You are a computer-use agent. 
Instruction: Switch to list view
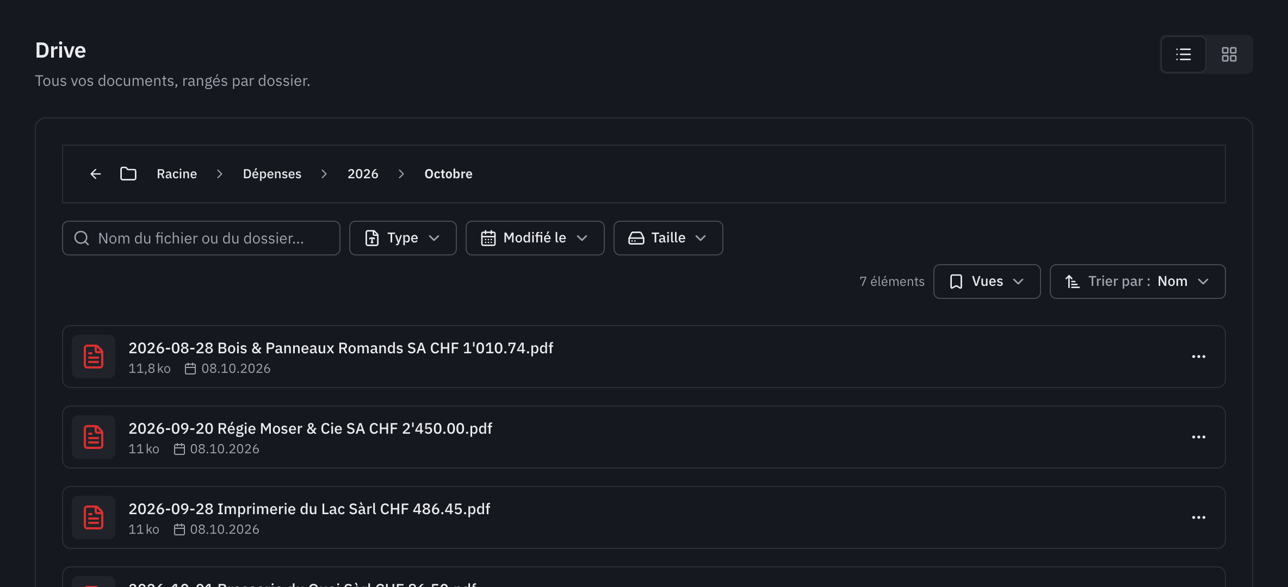(1184, 54)
